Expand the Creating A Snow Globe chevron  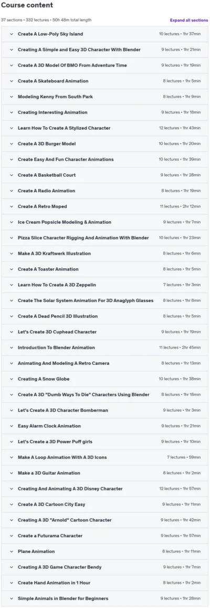tap(12, 379)
